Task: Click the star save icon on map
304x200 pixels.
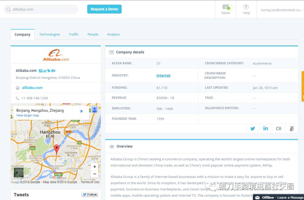Action: pyautogui.click(x=81, y=111)
